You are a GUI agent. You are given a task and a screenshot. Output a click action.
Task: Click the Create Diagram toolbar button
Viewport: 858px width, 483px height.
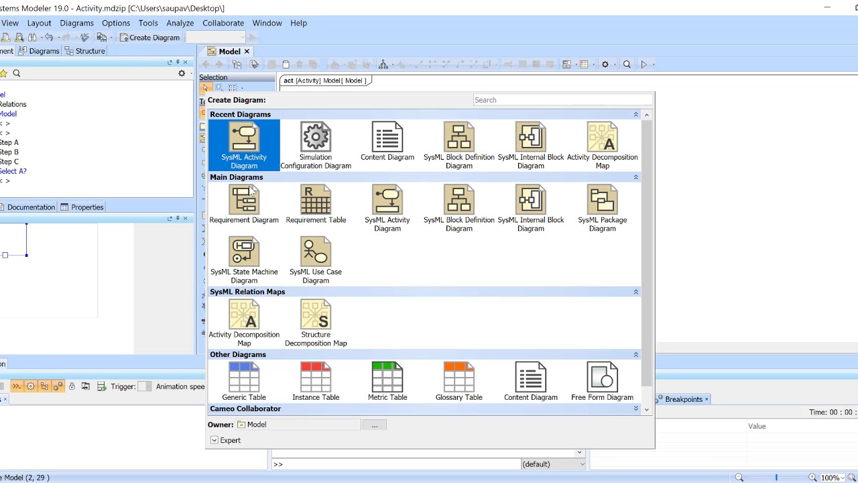pyautogui.click(x=149, y=38)
